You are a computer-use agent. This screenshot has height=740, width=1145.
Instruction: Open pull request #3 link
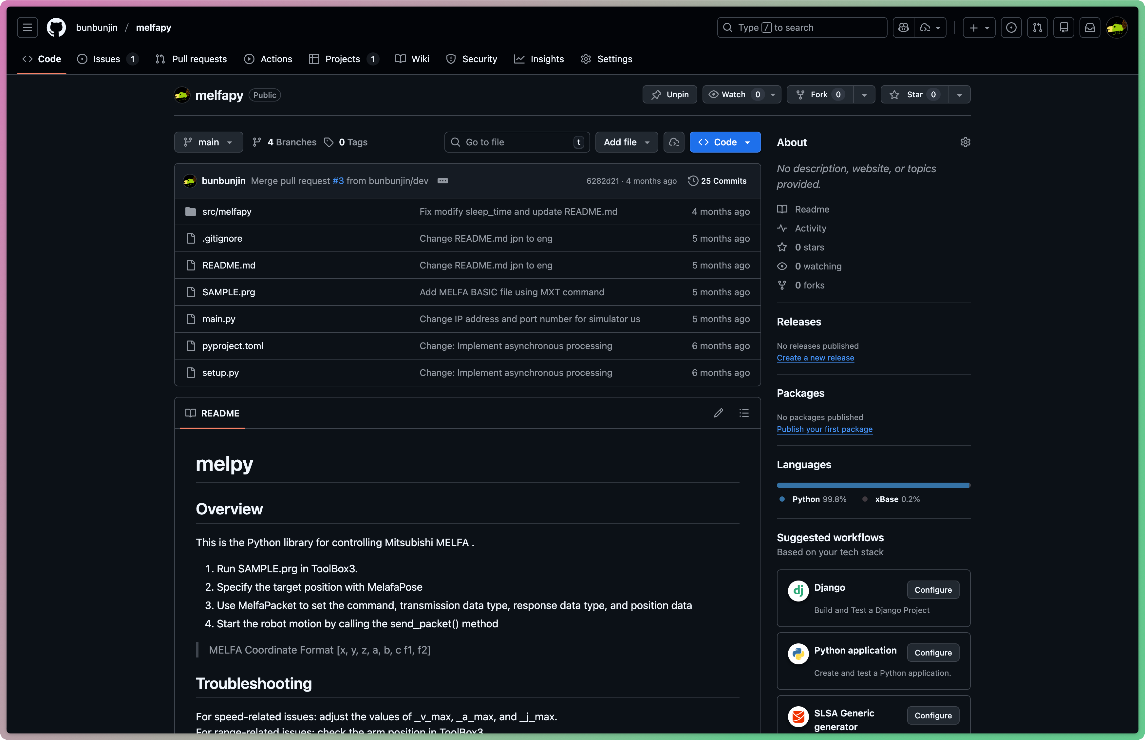[338, 181]
